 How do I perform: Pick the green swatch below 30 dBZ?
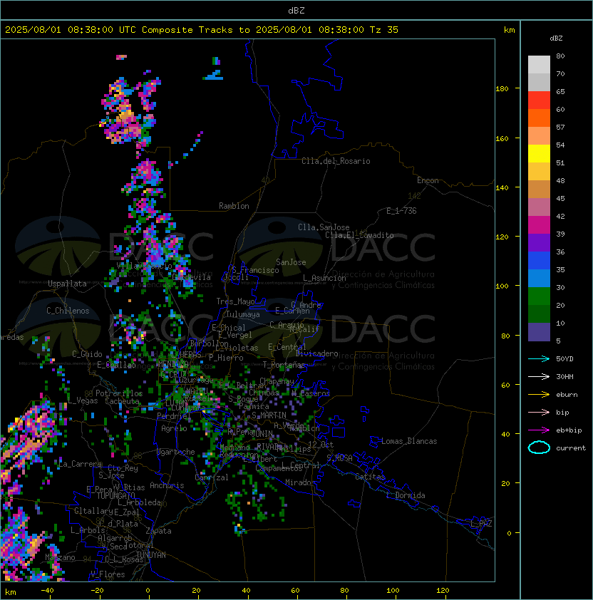539,296
